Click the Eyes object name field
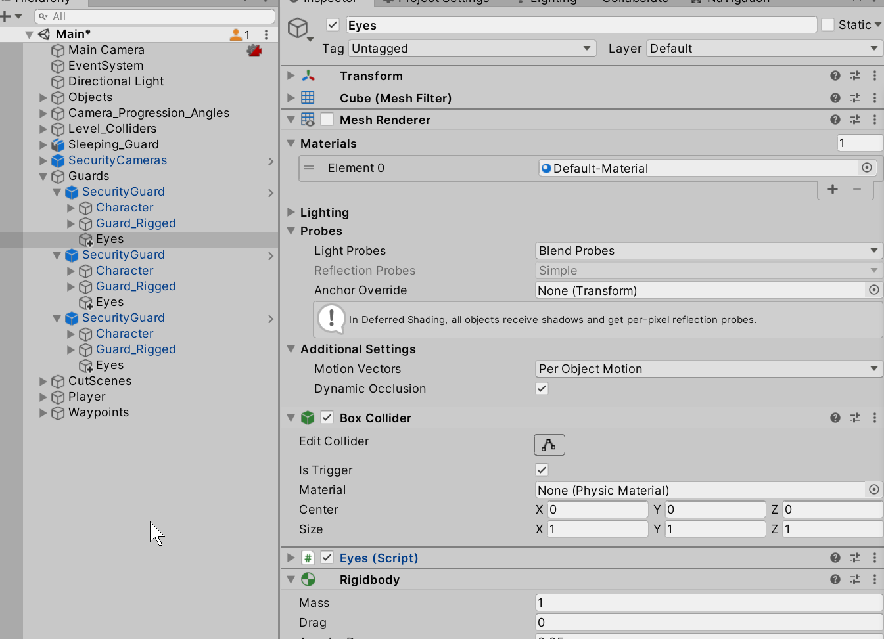884x639 pixels. 581,25
